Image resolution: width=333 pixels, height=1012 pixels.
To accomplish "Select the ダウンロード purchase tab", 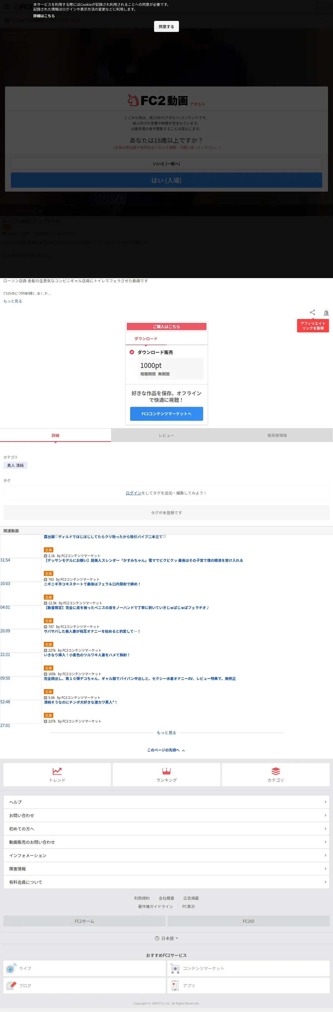I will [146, 339].
